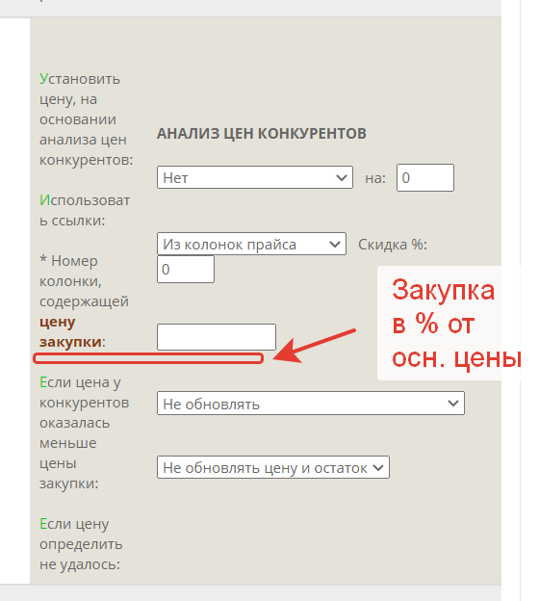Click the "на:" text label
Viewport: 539px width, 601px height.
(x=375, y=178)
